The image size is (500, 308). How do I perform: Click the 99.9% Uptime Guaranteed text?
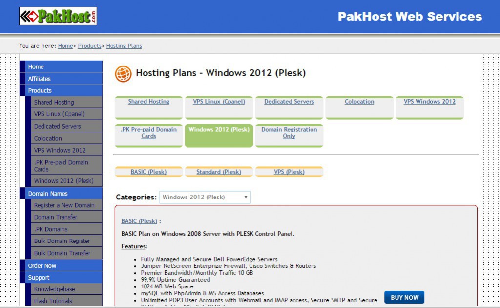pyautogui.click(x=175, y=280)
